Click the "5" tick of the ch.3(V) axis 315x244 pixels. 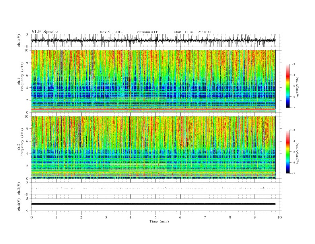click(28, 182)
